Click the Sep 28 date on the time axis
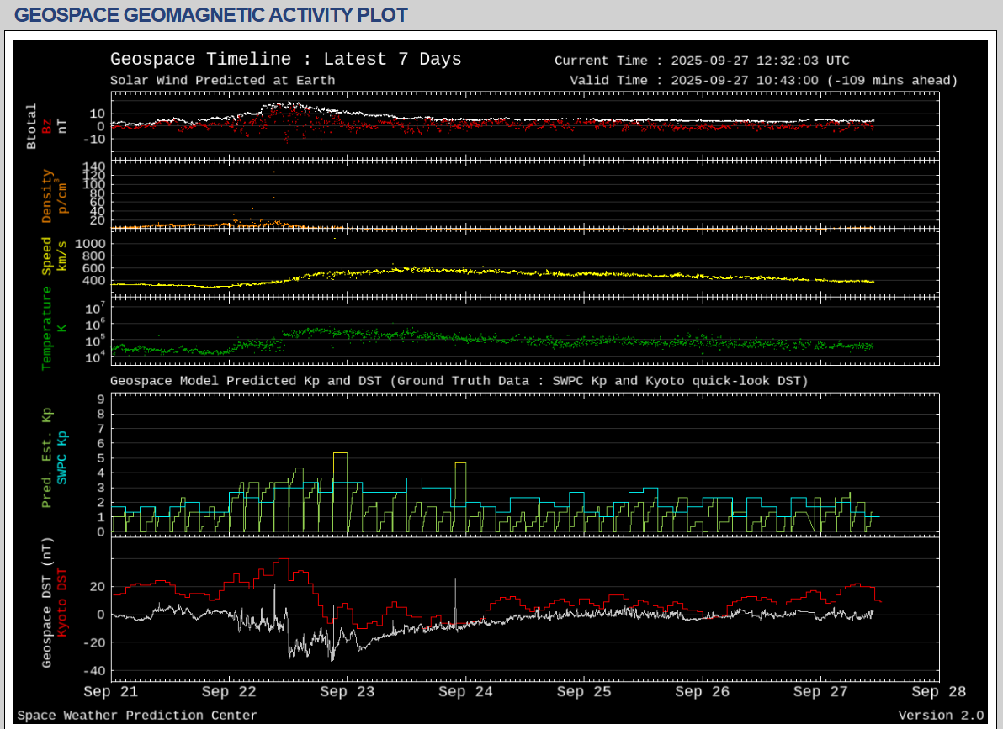Image resolution: width=1003 pixels, height=729 pixels. 938,692
